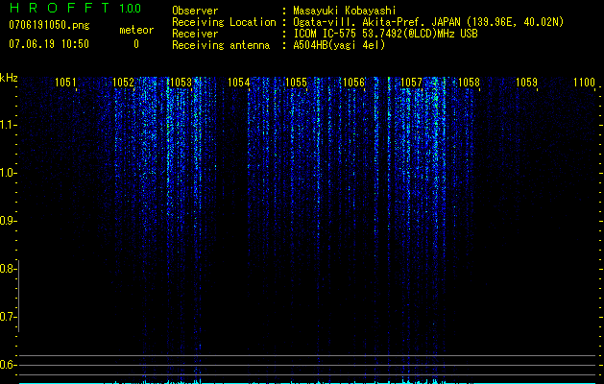The width and height of the screenshot is (604, 384).
Task: Select the filename 0706191050.png
Action: 49,25
